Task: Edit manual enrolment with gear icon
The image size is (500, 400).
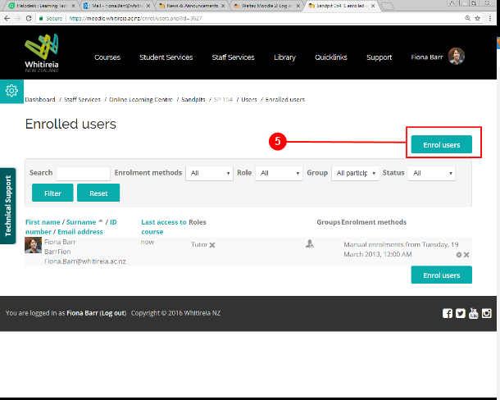Action: click(459, 255)
